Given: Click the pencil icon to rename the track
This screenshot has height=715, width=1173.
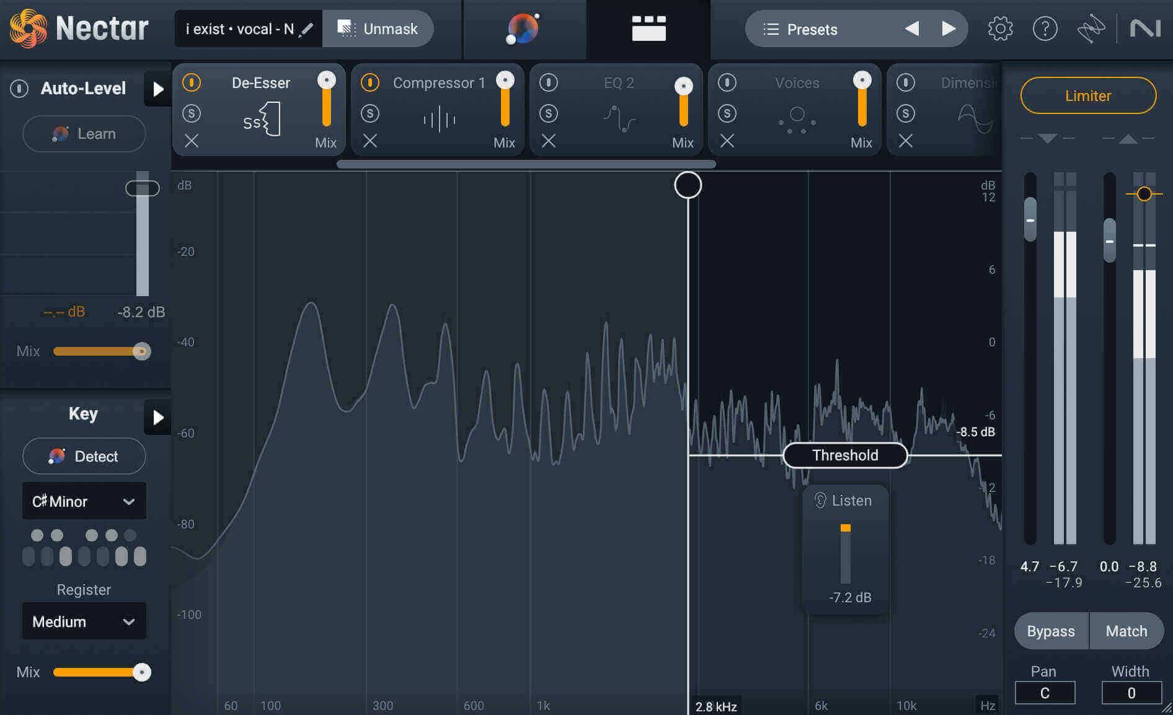Looking at the screenshot, I should 306,29.
